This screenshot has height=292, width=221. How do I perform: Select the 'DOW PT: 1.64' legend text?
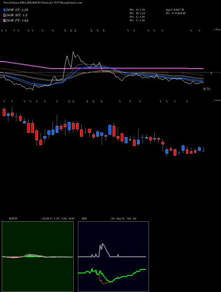coord(17,21)
